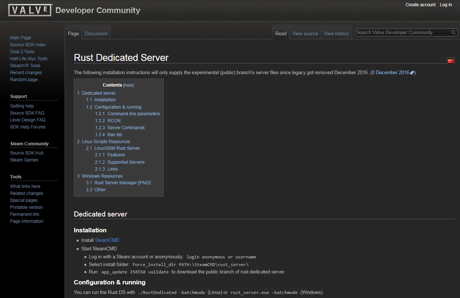View Recent changes in sidebar
This screenshot has height=298, width=460.
26,73
